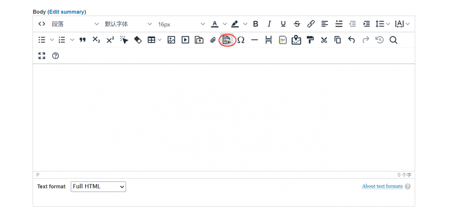454x217 pixels.
Task: Insert a table
Action: (151, 40)
